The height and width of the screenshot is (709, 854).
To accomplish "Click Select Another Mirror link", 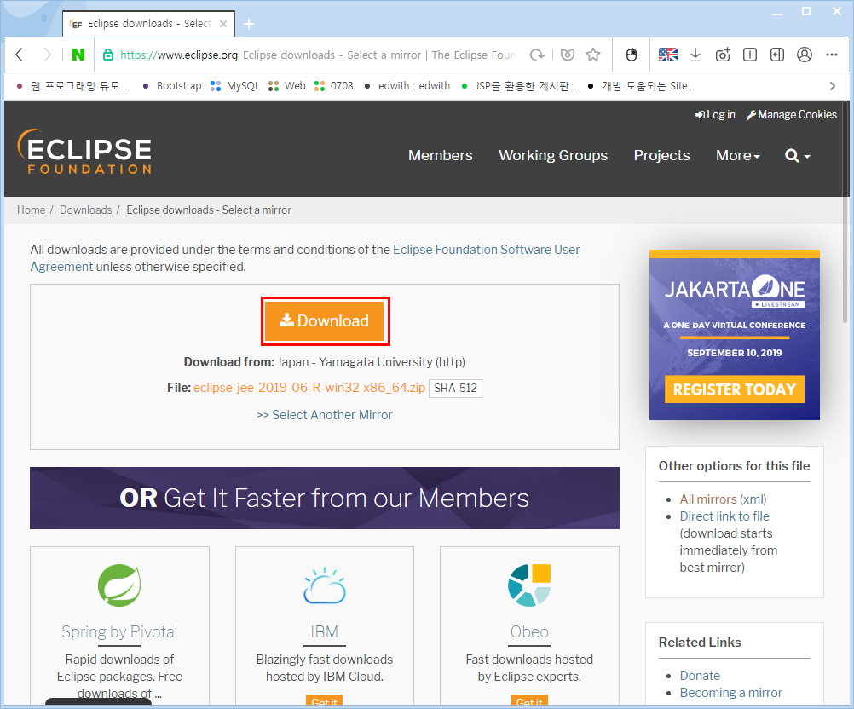I will click(x=325, y=415).
